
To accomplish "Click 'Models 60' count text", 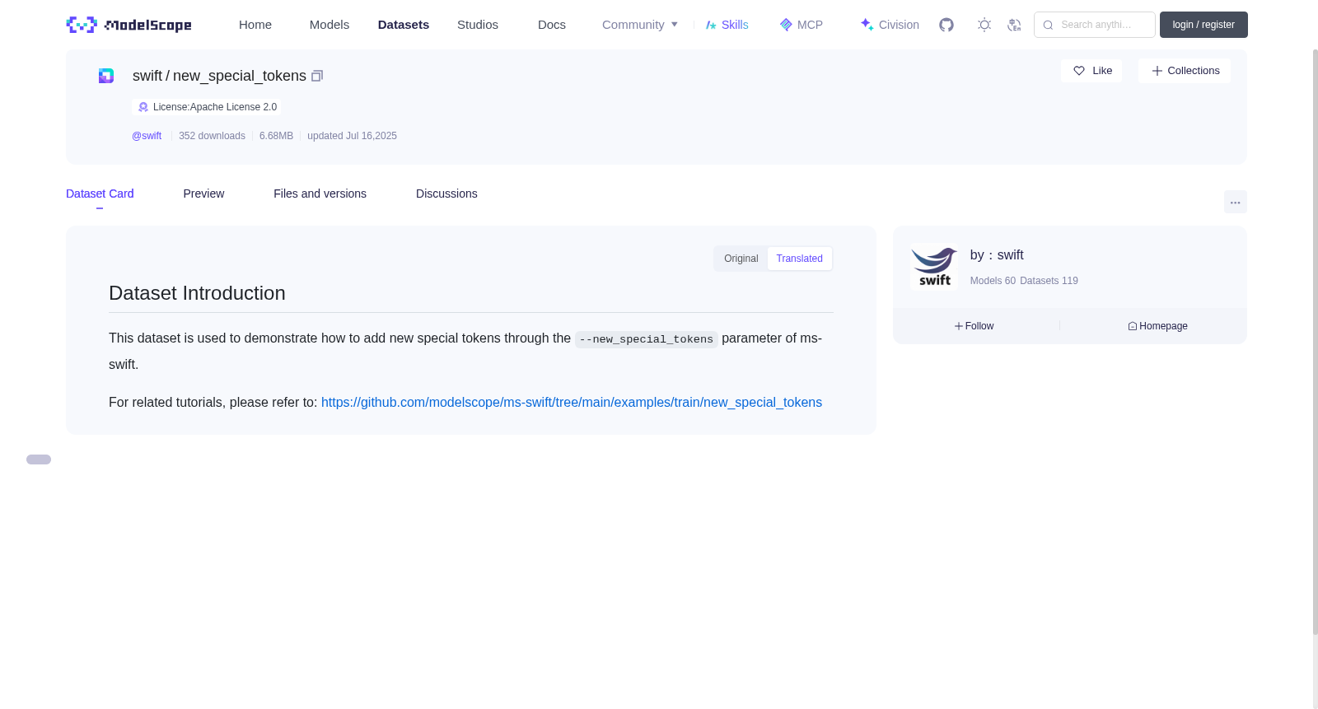I will coord(993,281).
